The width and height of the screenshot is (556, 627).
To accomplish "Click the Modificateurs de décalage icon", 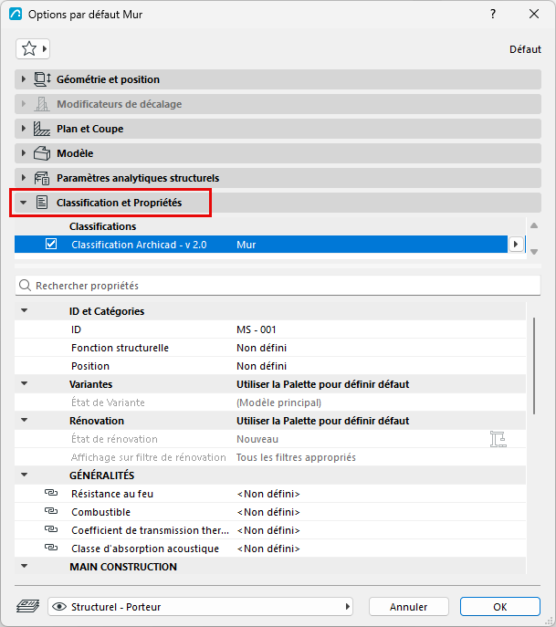I will coord(42,104).
